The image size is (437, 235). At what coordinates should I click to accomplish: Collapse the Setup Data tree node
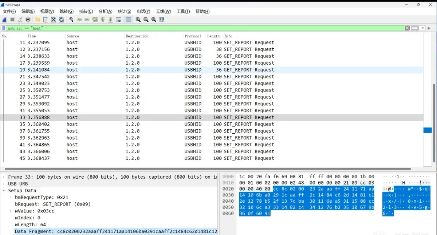4,191
